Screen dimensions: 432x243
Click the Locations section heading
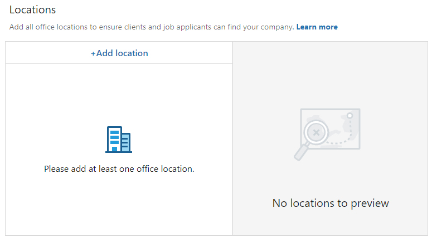point(32,9)
